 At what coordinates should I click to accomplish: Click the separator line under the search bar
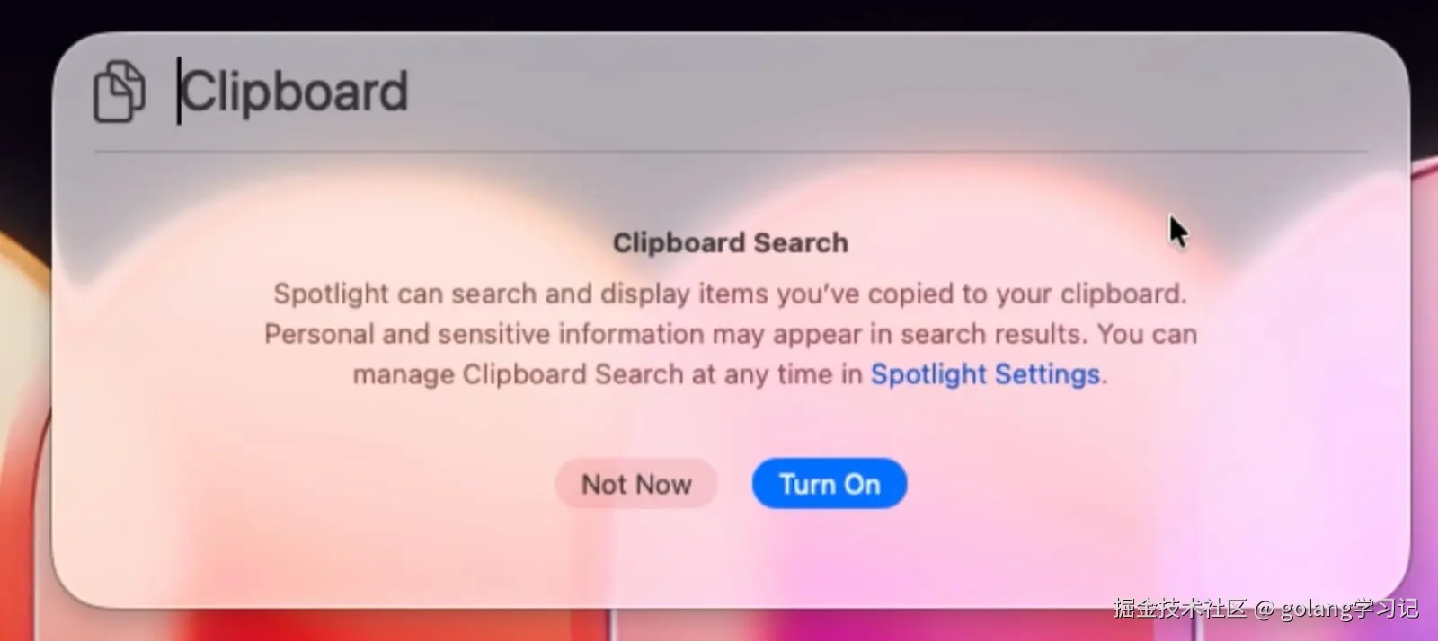(x=732, y=152)
